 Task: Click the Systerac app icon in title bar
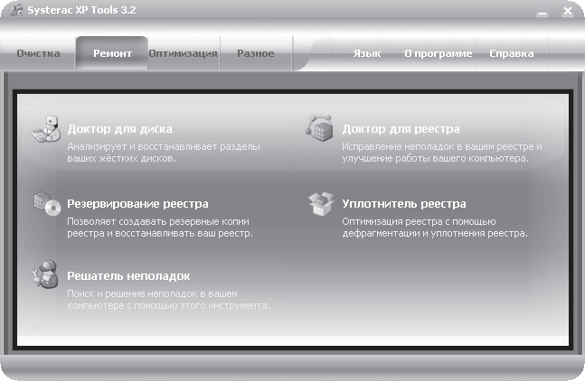pos(16,11)
